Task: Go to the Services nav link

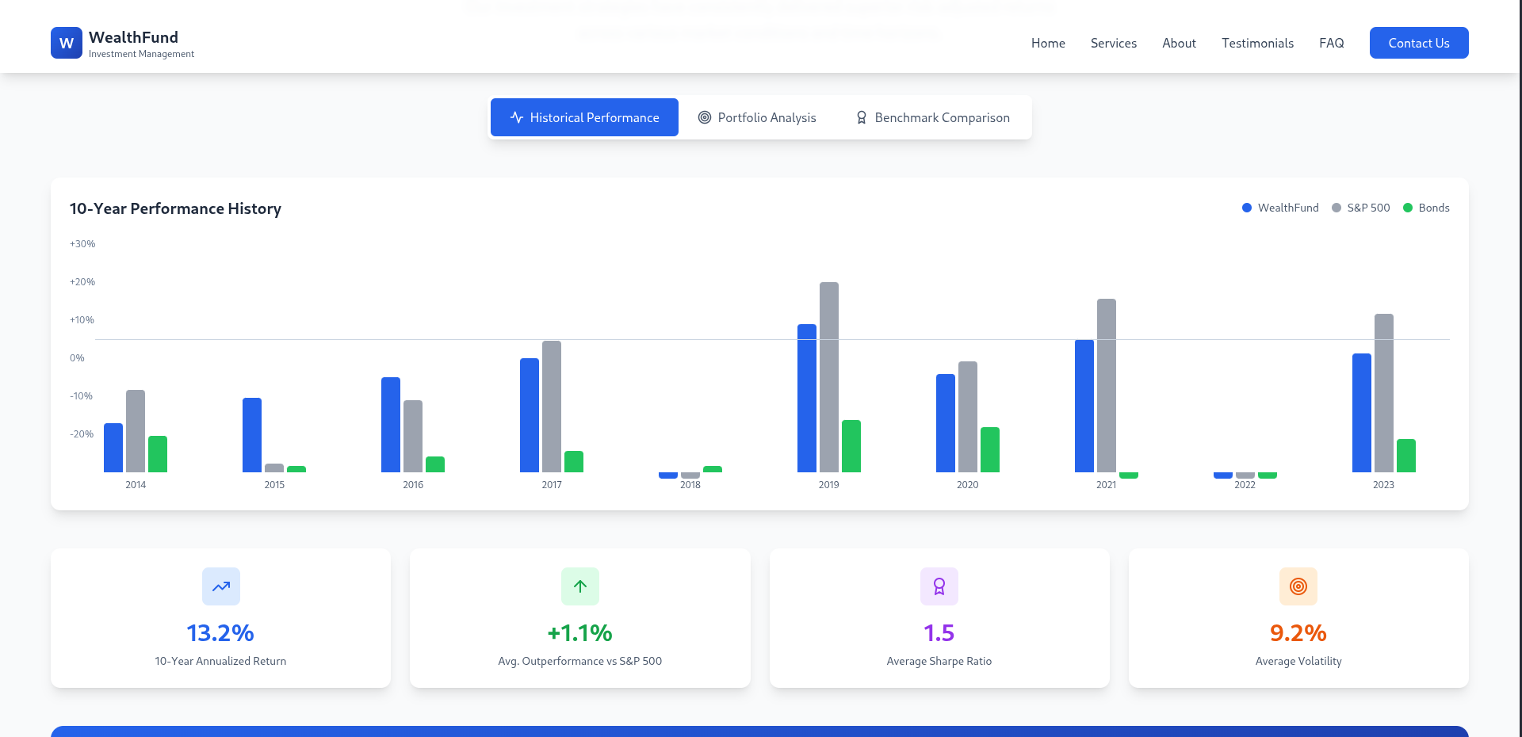Action: tap(1113, 43)
